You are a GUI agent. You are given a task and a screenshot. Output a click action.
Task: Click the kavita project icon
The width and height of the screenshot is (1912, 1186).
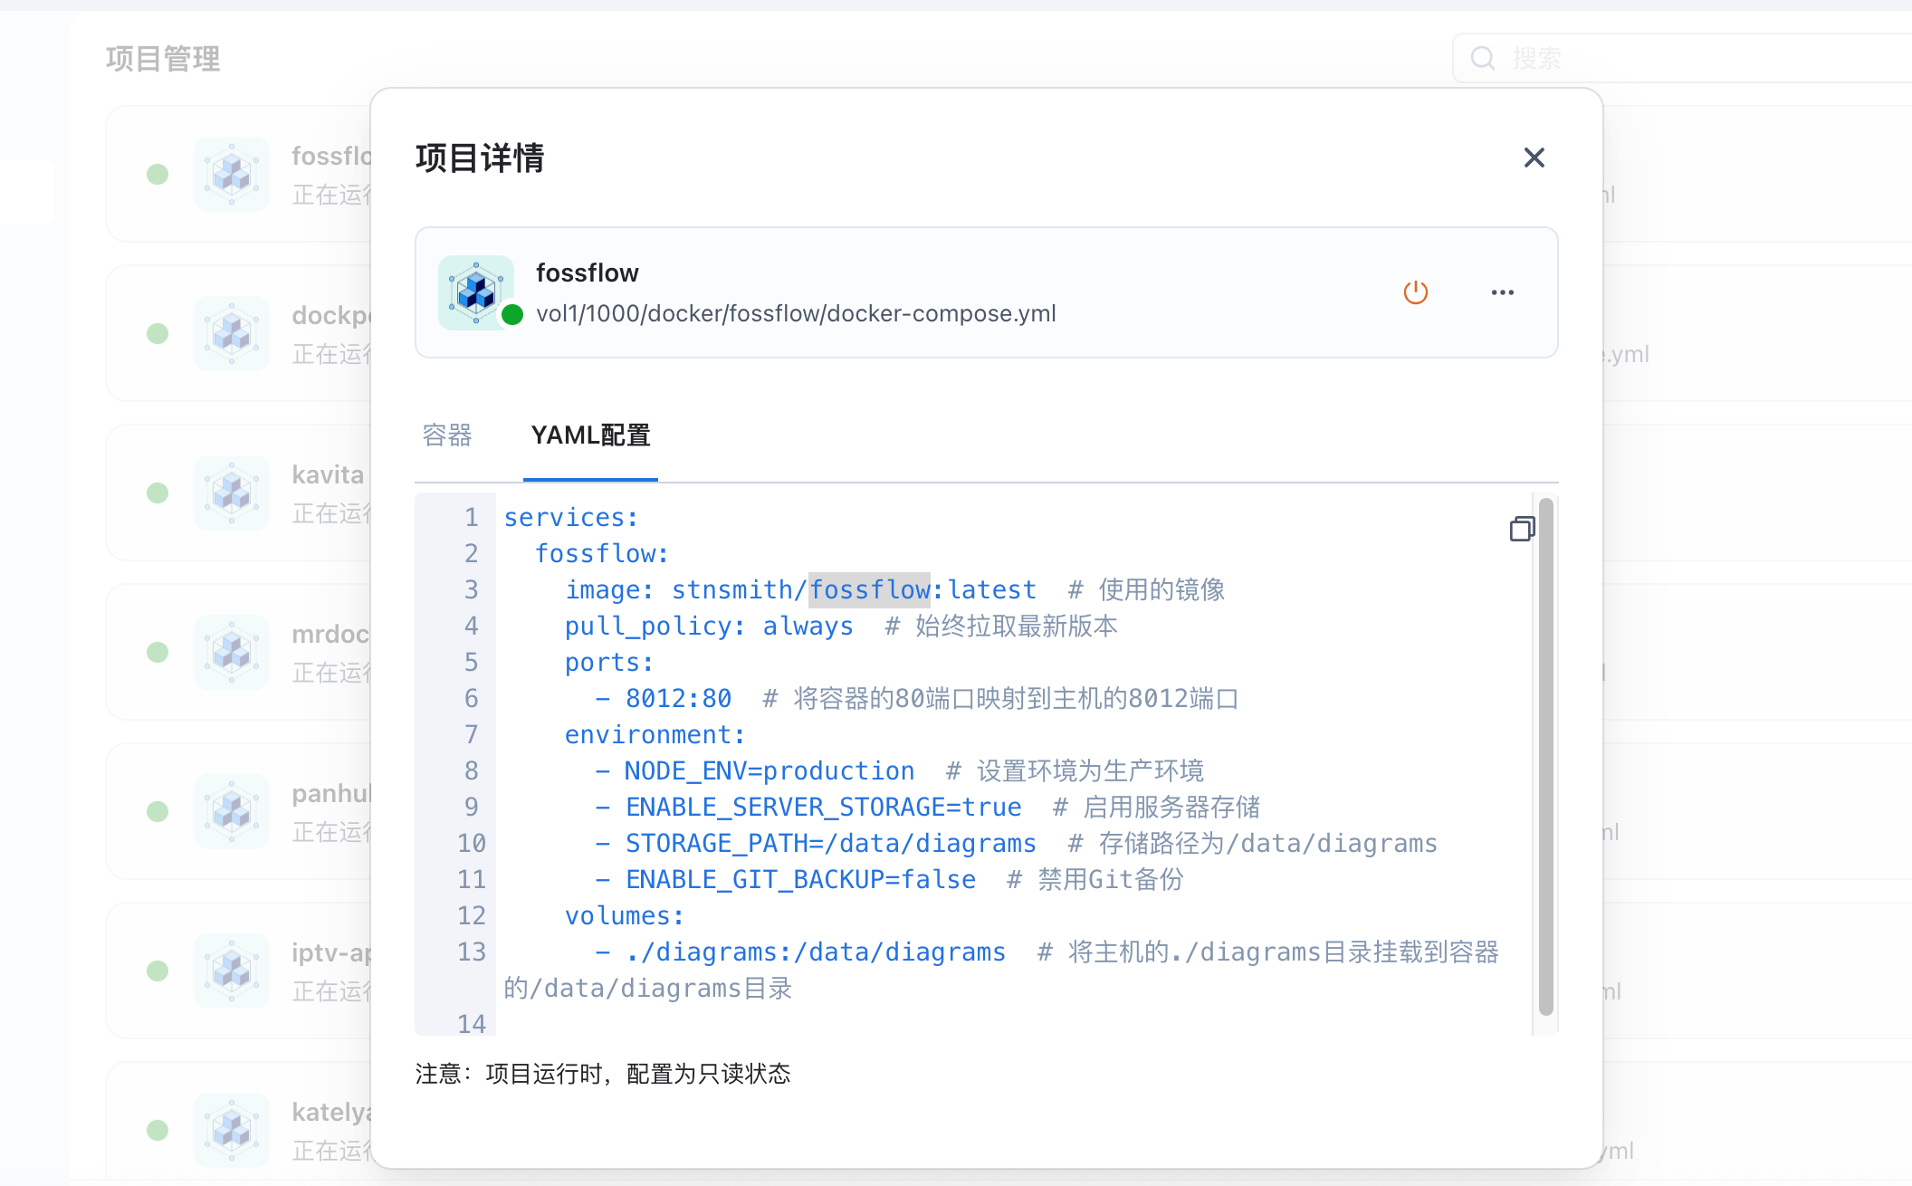click(232, 493)
